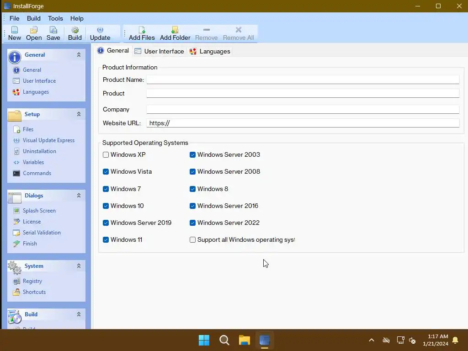Open Files page in Setup group
Screen dimensions: 468x351
coord(28,129)
